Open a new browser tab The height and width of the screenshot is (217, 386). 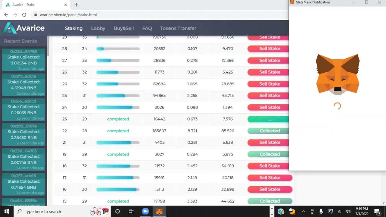pos(76,5)
